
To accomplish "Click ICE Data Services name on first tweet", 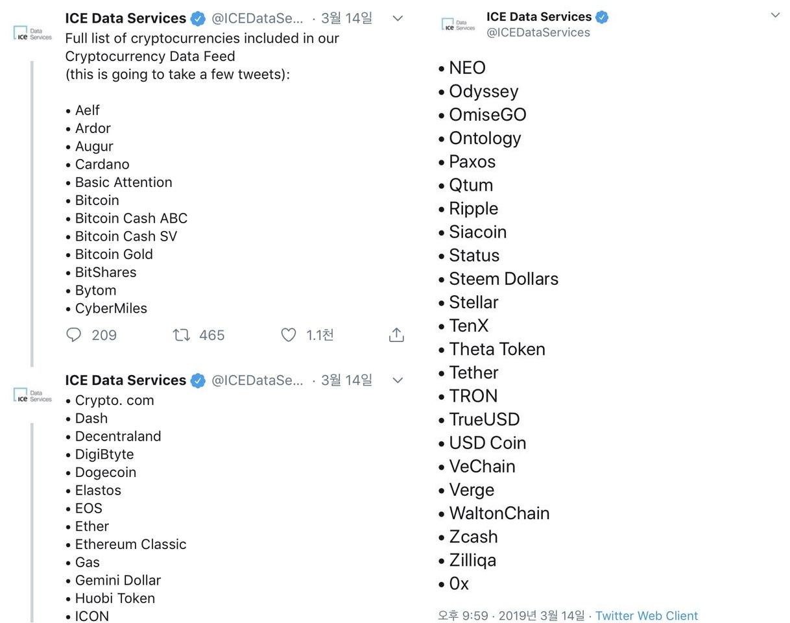I will click(126, 18).
